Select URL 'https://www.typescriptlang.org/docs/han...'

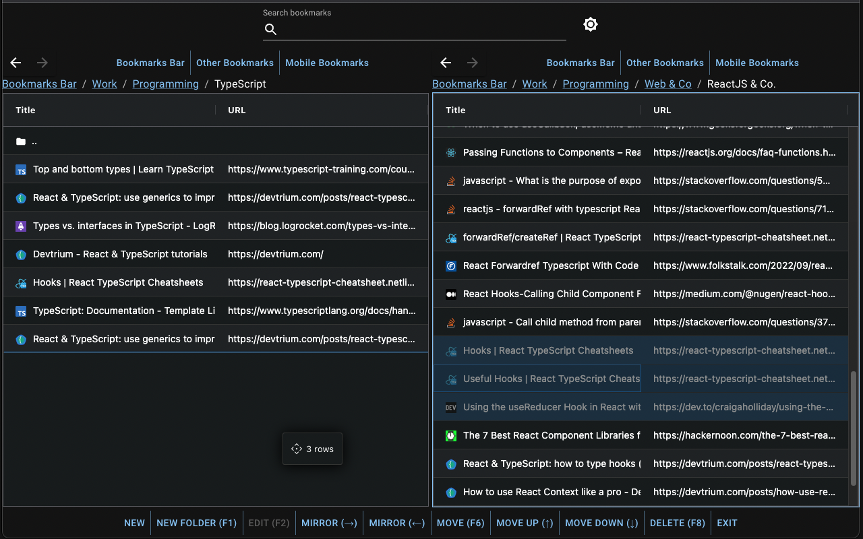point(322,311)
